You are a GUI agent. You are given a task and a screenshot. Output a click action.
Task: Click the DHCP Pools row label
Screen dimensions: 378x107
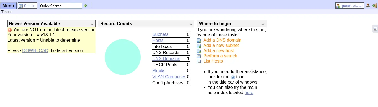click(x=164, y=65)
